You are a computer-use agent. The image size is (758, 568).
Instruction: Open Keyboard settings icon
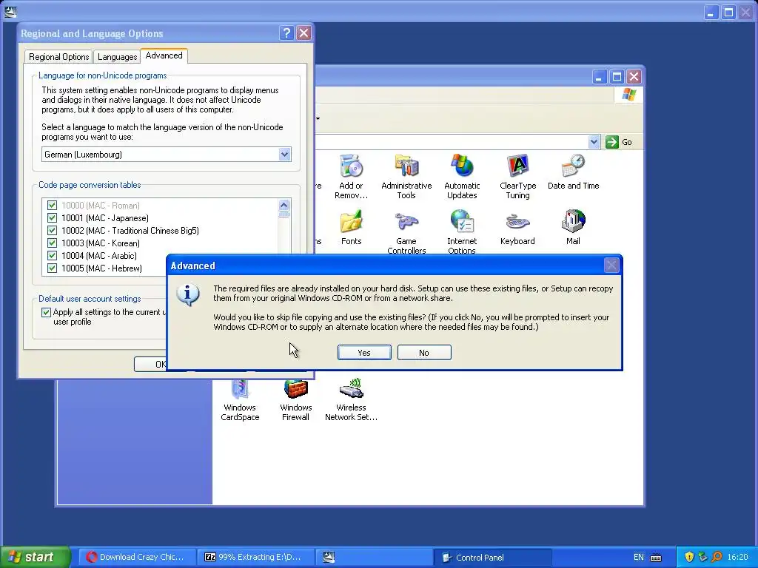[x=517, y=228]
